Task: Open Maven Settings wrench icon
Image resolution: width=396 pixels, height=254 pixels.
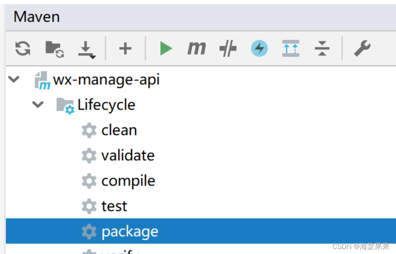Action: pyautogui.click(x=362, y=48)
